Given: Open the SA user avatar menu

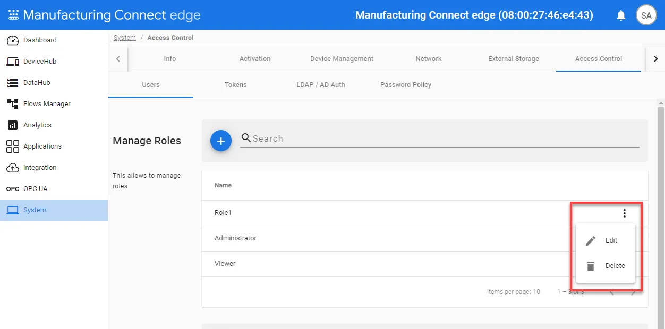Looking at the screenshot, I should (646, 15).
